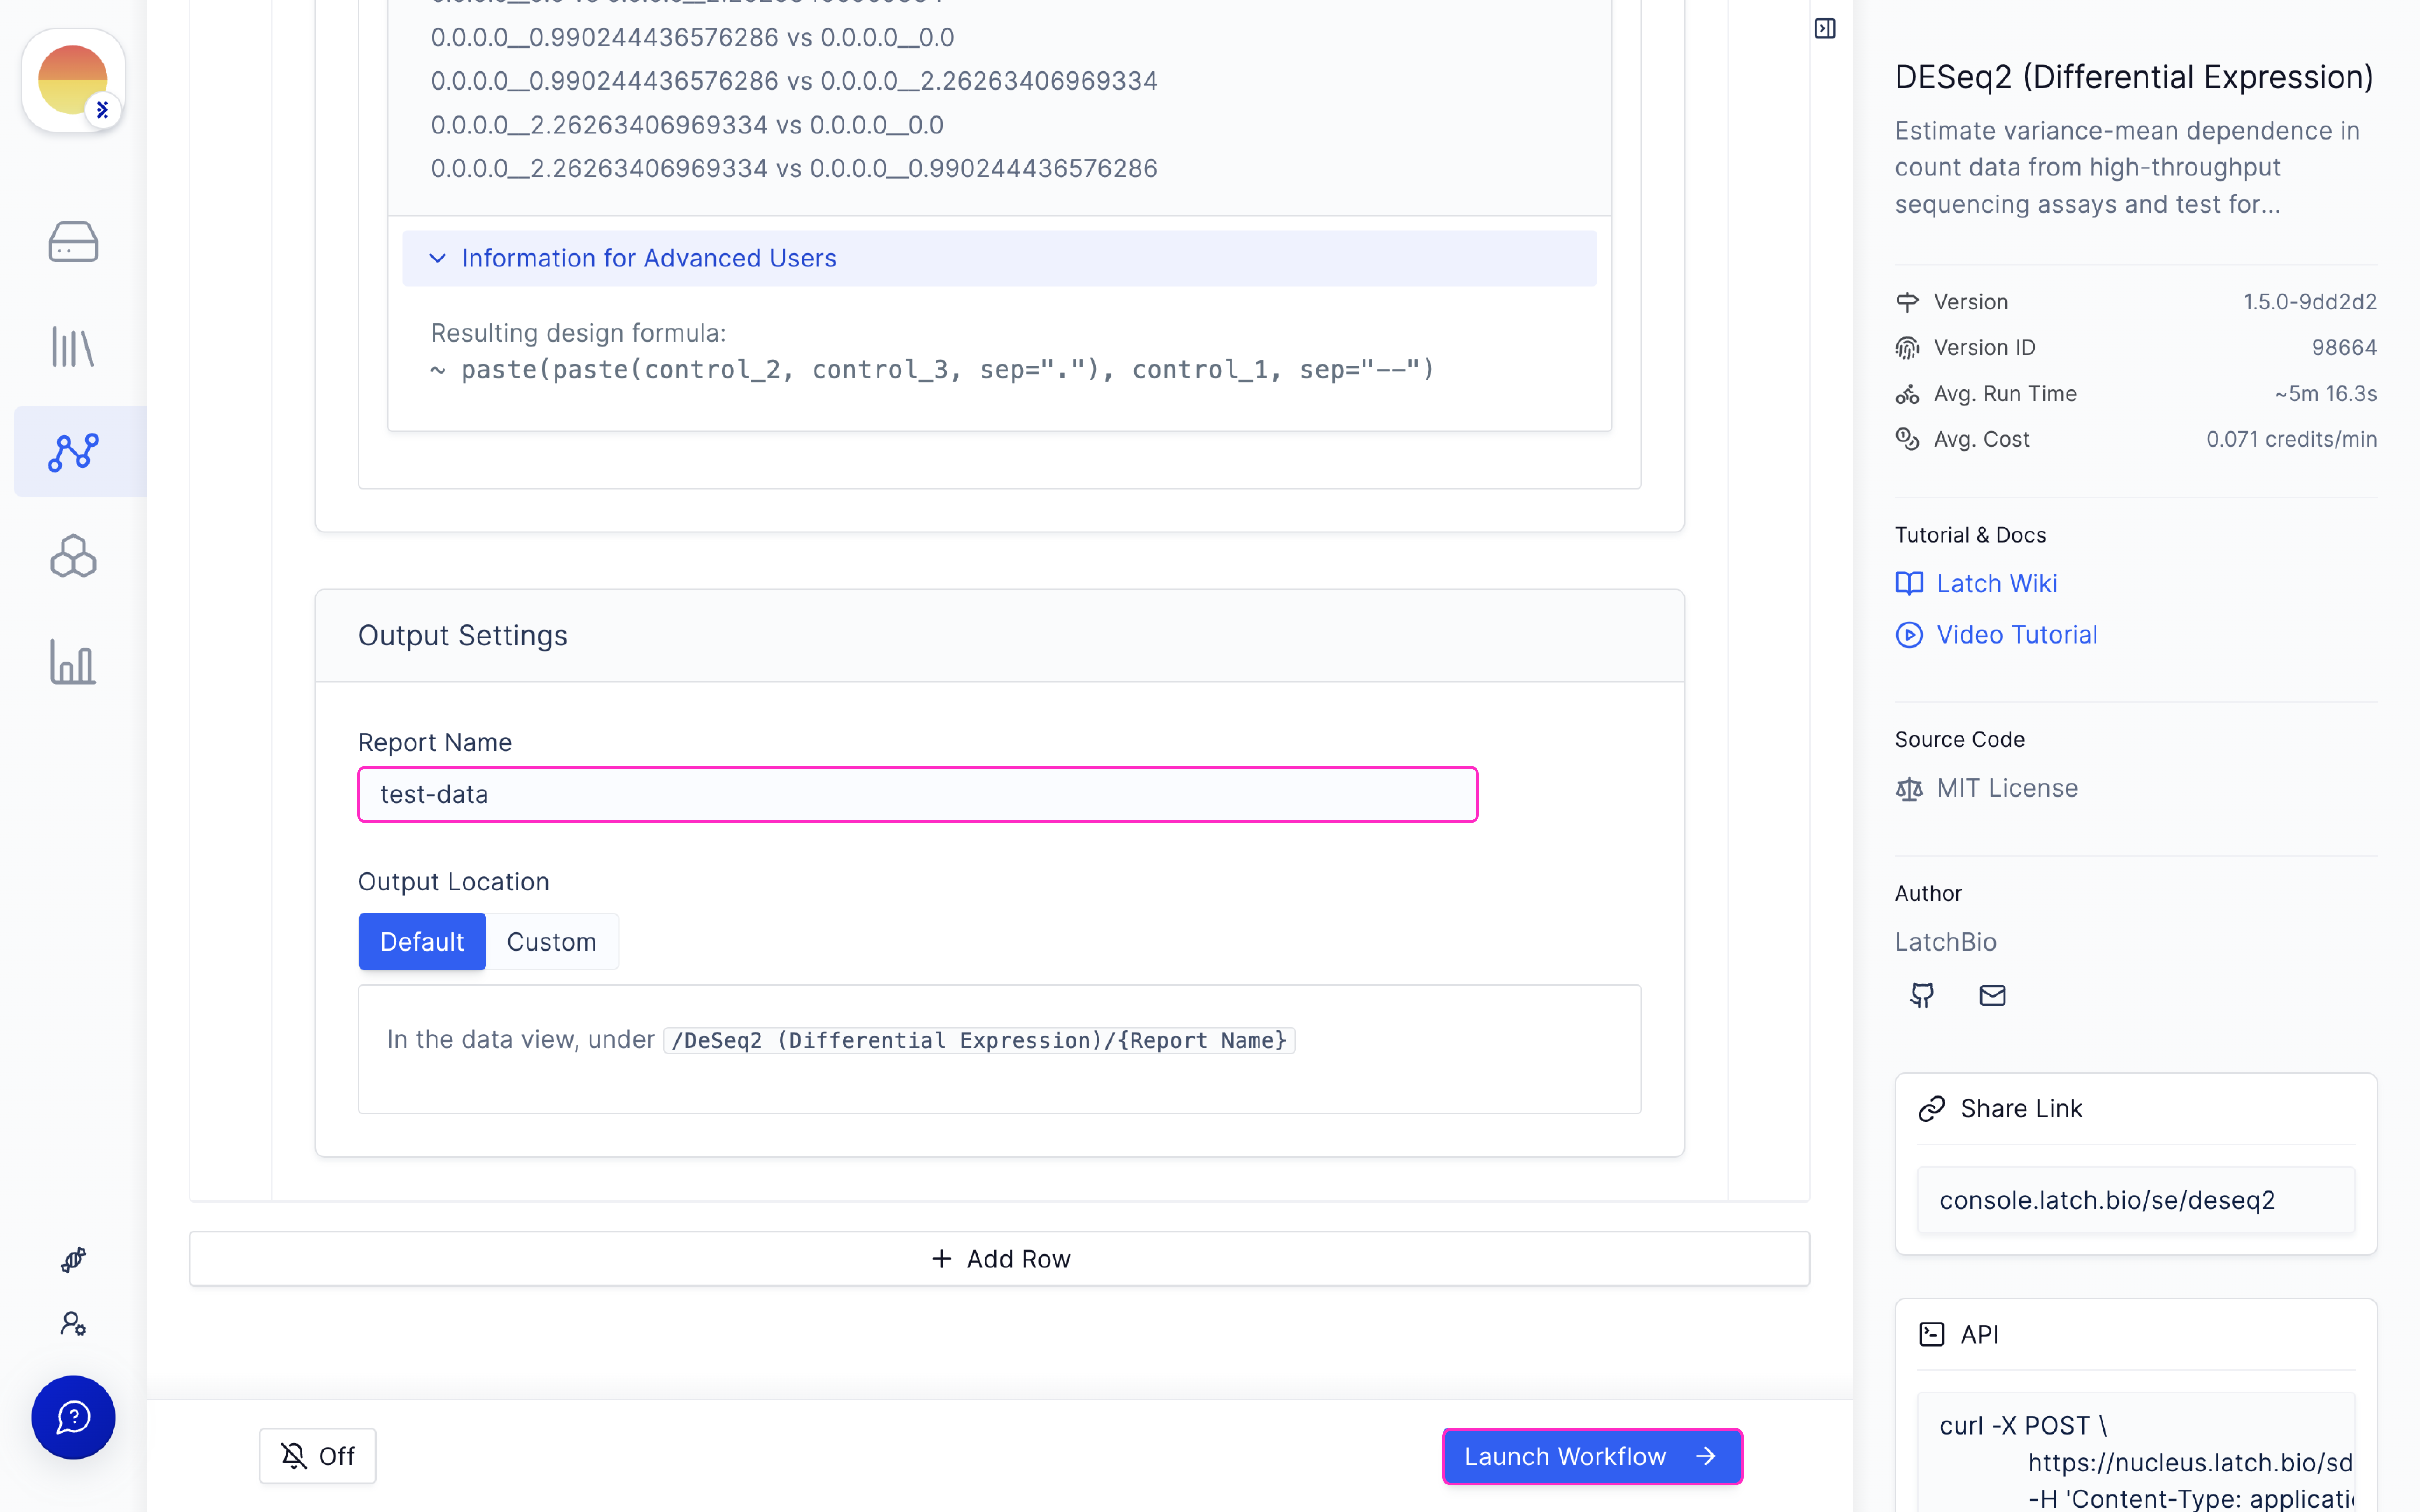Collapse the right info panel
2420x1512 pixels.
[x=1825, y=28]
